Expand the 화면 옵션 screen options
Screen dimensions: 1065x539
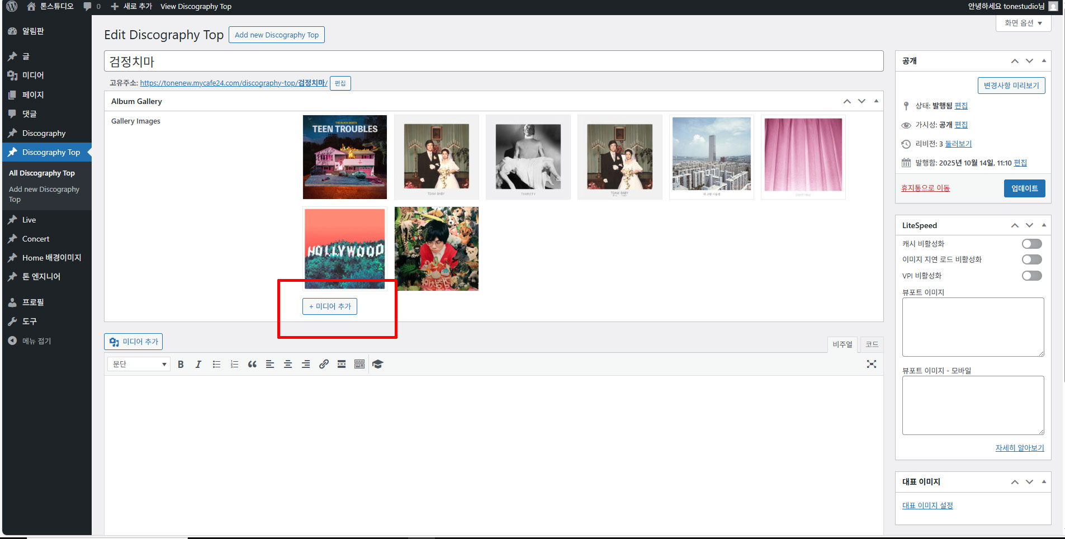coord(1023,23)
